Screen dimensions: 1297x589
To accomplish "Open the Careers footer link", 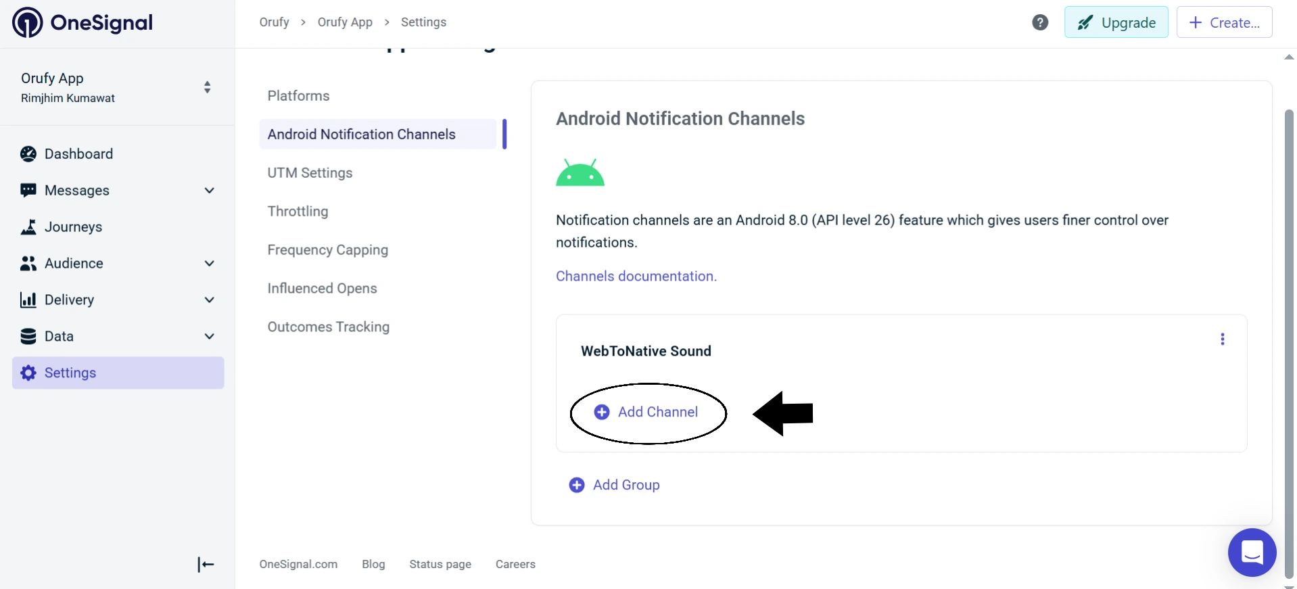I will pyautogui.click(x=515, y=565).
